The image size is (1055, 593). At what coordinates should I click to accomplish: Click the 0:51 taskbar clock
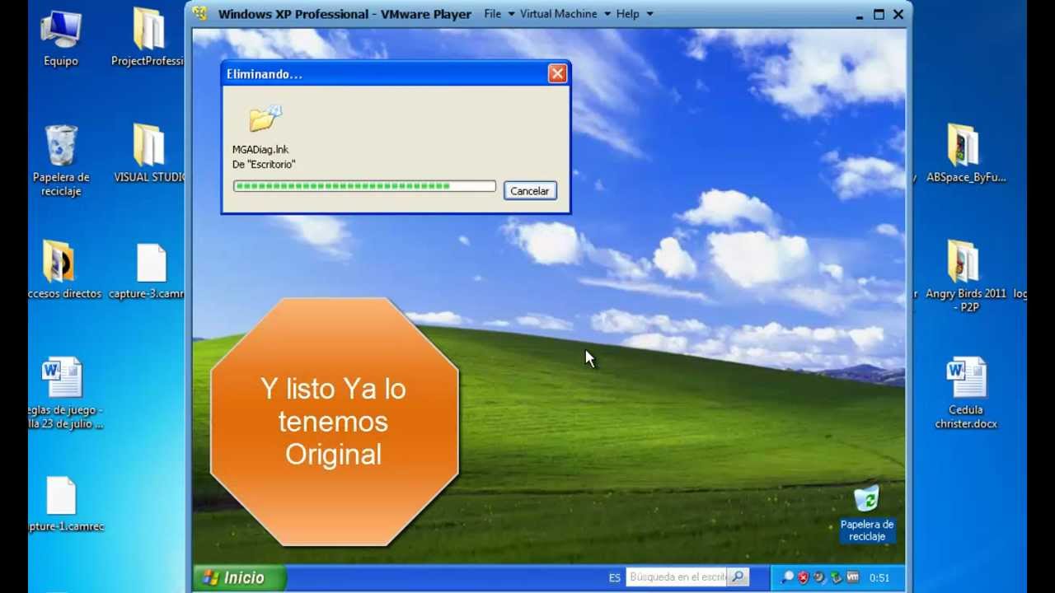point(879,578)
